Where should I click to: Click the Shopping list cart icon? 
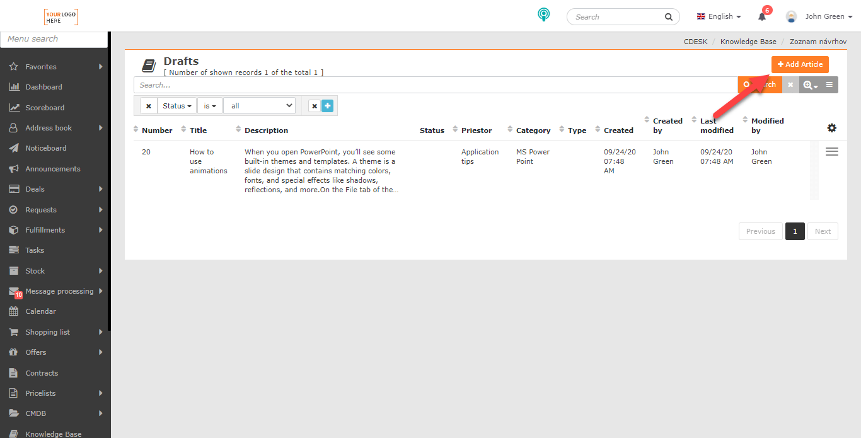tap(13, 332)
